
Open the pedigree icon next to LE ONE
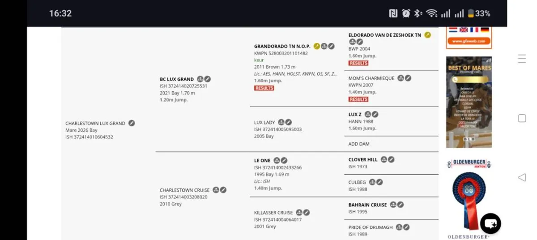[x=277, y=160]
